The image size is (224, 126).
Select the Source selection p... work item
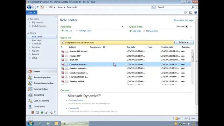click(x=126, y=77)
